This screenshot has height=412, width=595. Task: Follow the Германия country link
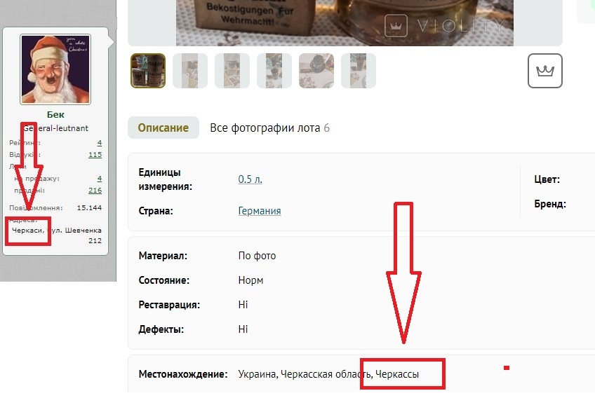point(260,211)
